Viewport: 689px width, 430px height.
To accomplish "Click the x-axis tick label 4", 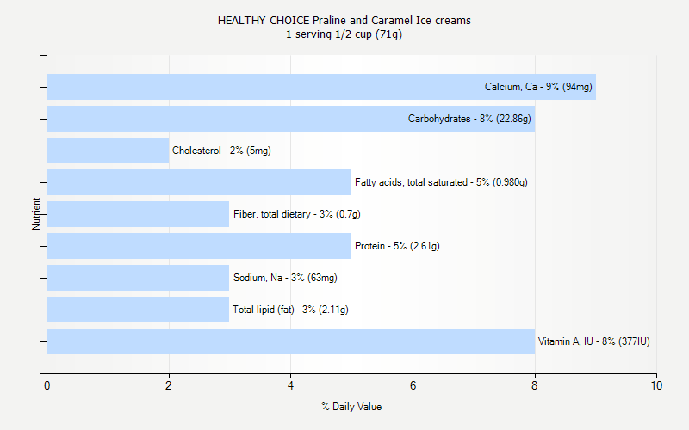I will tap(291, 387).
